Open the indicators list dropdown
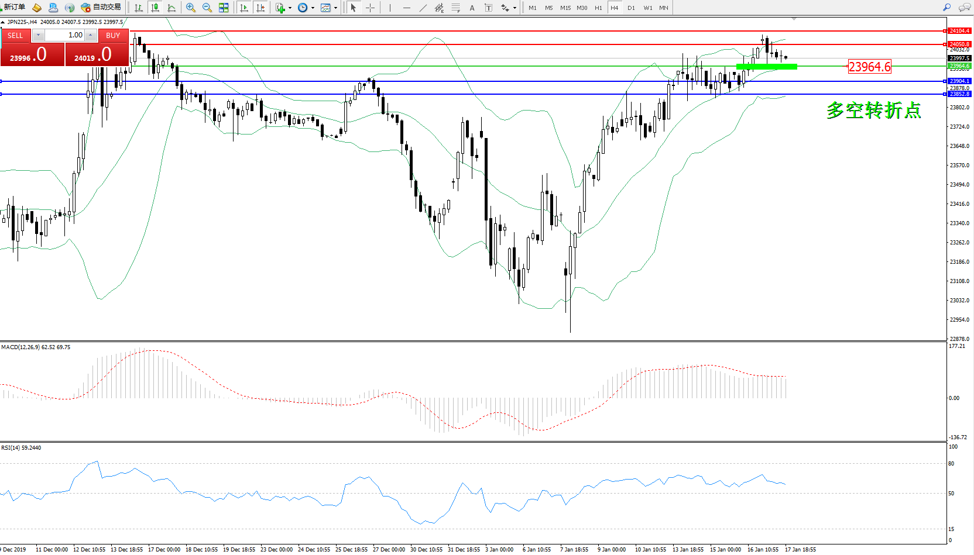This screenshot has height=555, width=974. [290, 8]
